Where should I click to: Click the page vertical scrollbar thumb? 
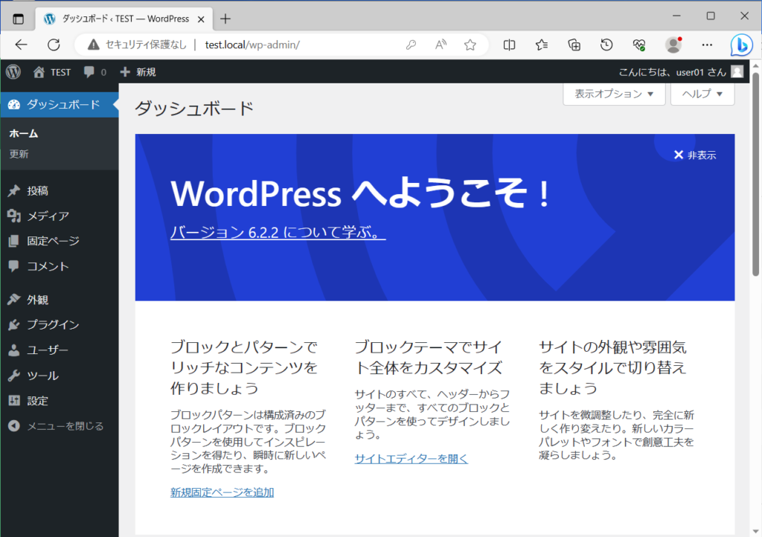point(756,174)
